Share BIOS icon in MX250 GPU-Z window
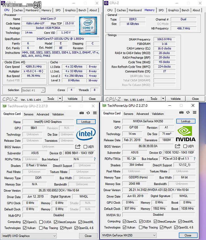Screen dimensions: 206x240 (178, 146)
